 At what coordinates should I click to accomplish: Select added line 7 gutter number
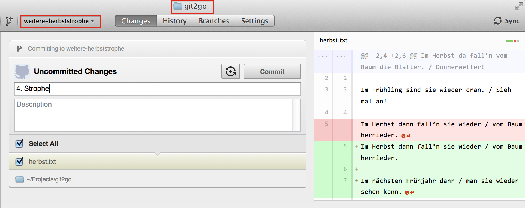tap(345, 181)
